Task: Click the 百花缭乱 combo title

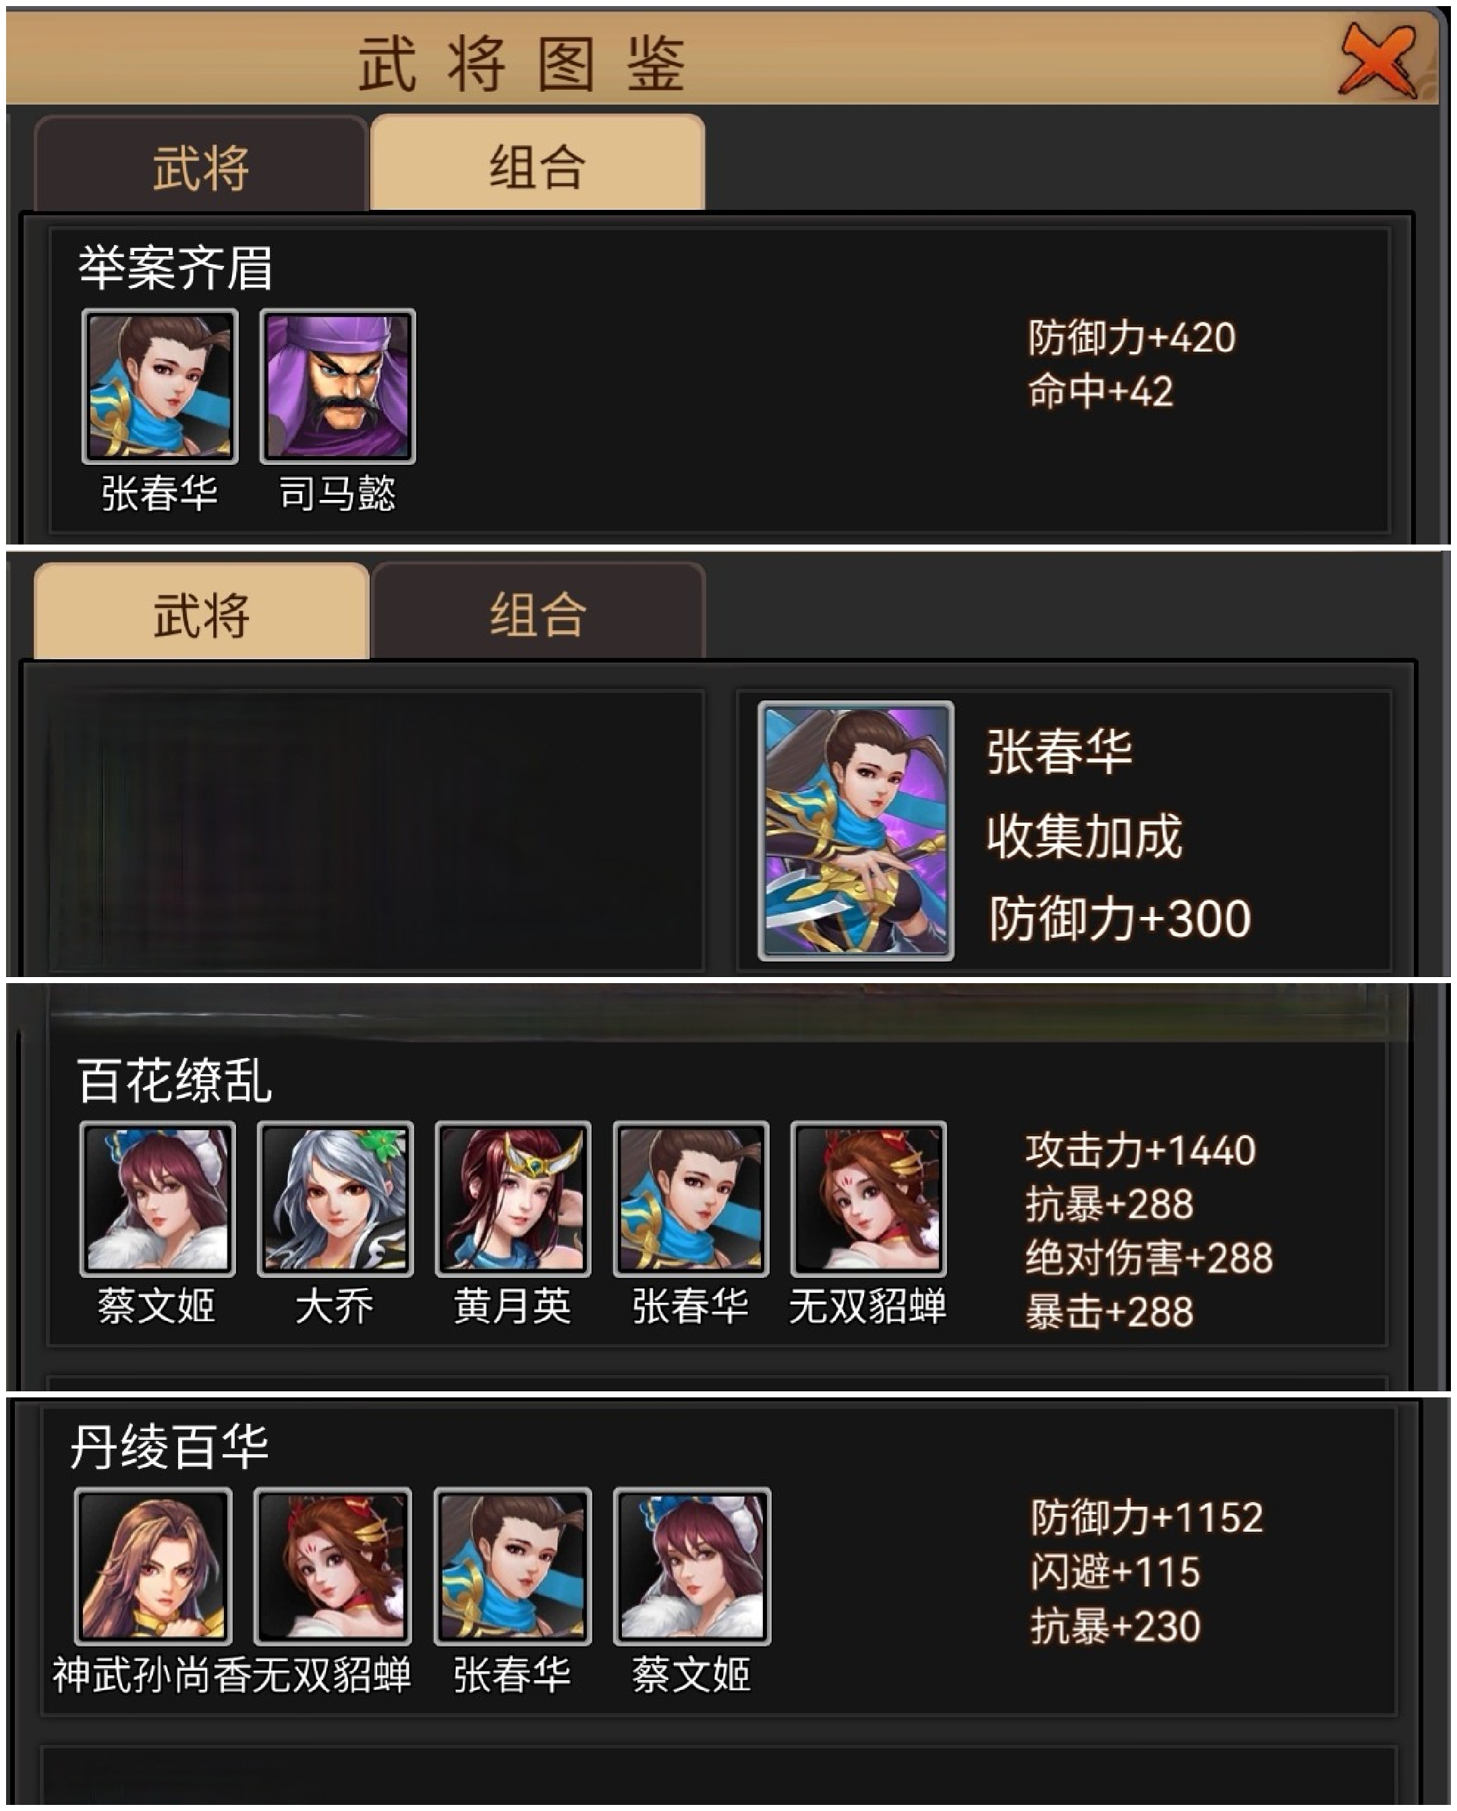Action: click(x=175, y=1080)
